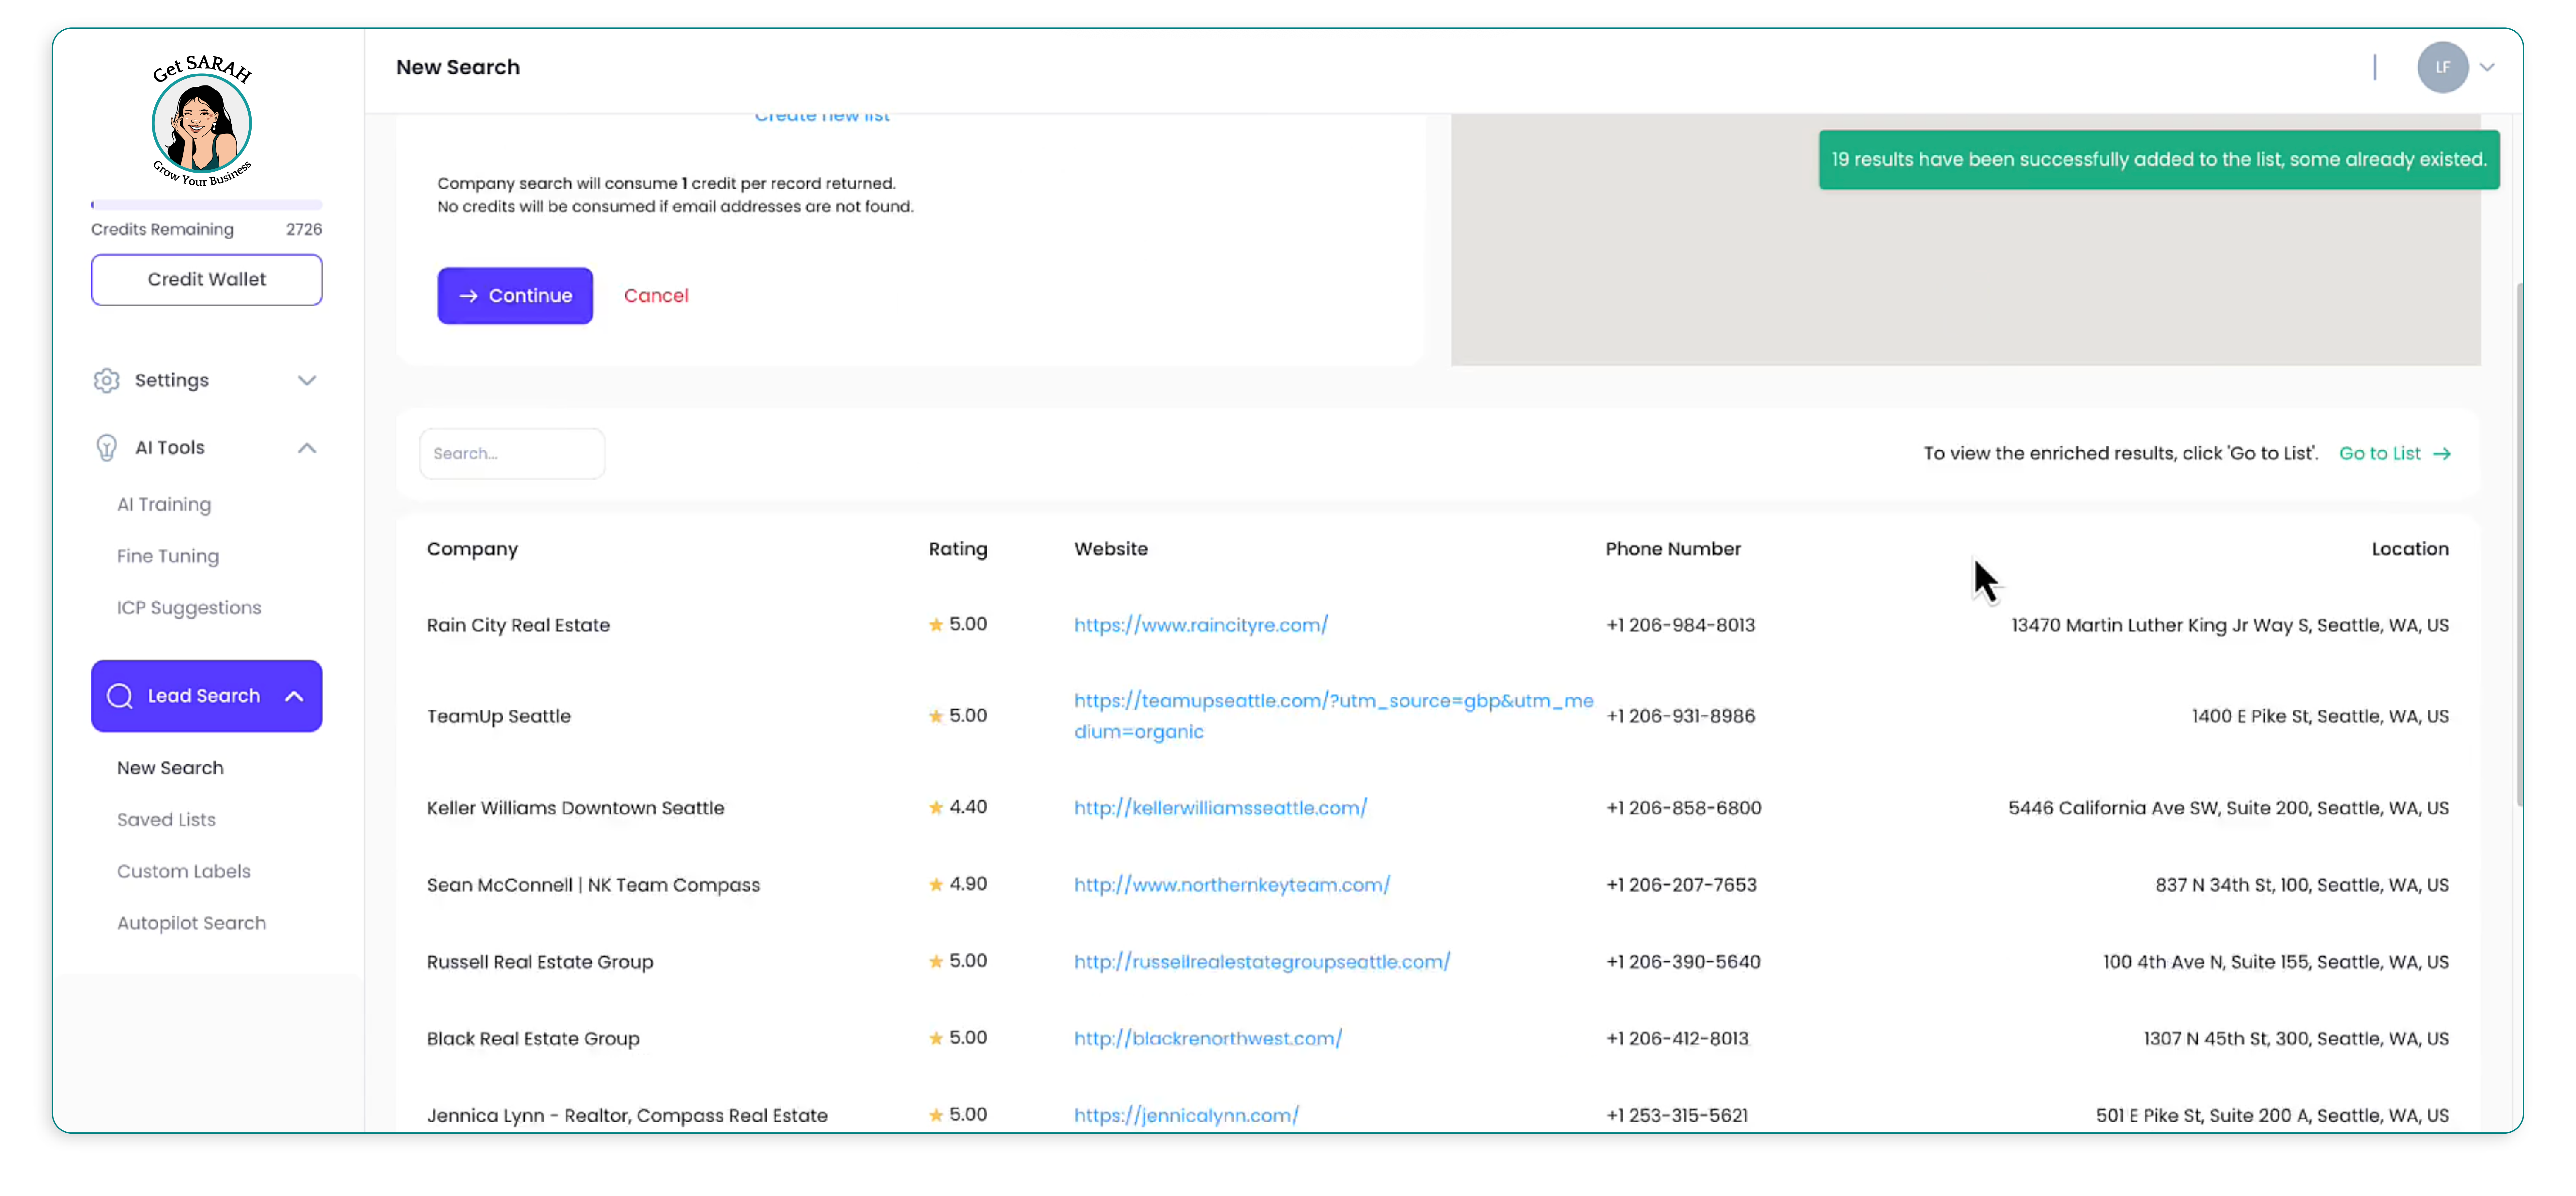Open ICP Suggestions page
The width and height of the screenshot is (2576, 1196).
189,608
